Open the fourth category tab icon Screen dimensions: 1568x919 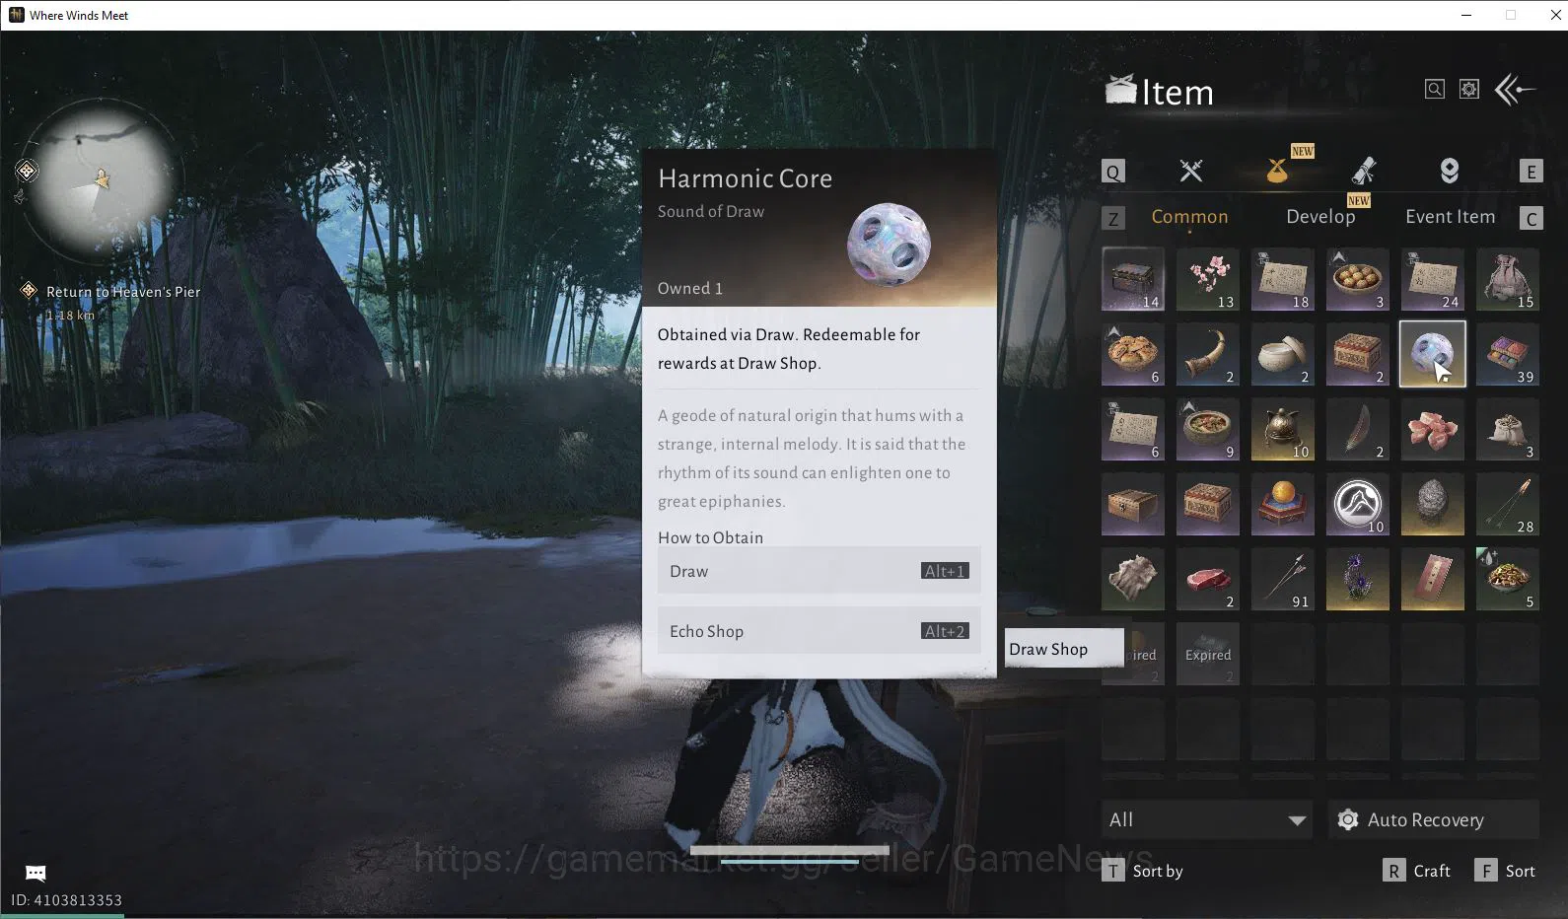1449,171
